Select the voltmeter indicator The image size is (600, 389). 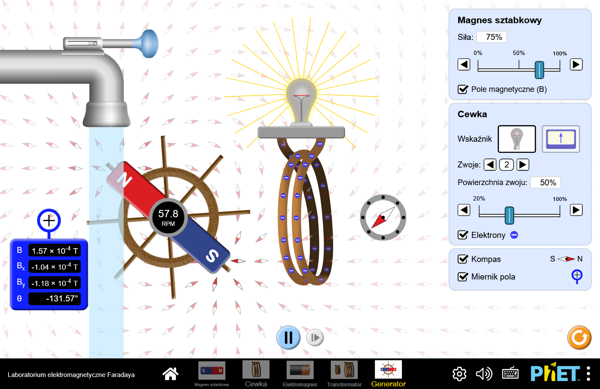pyautogui.click(x=560, y=139)
